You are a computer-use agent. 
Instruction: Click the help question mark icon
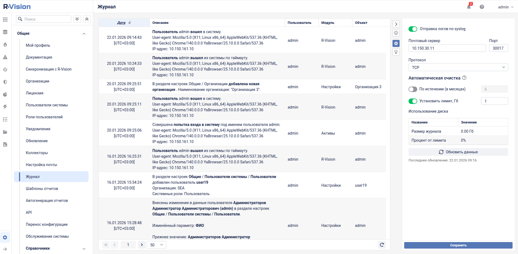pos(482,7)
